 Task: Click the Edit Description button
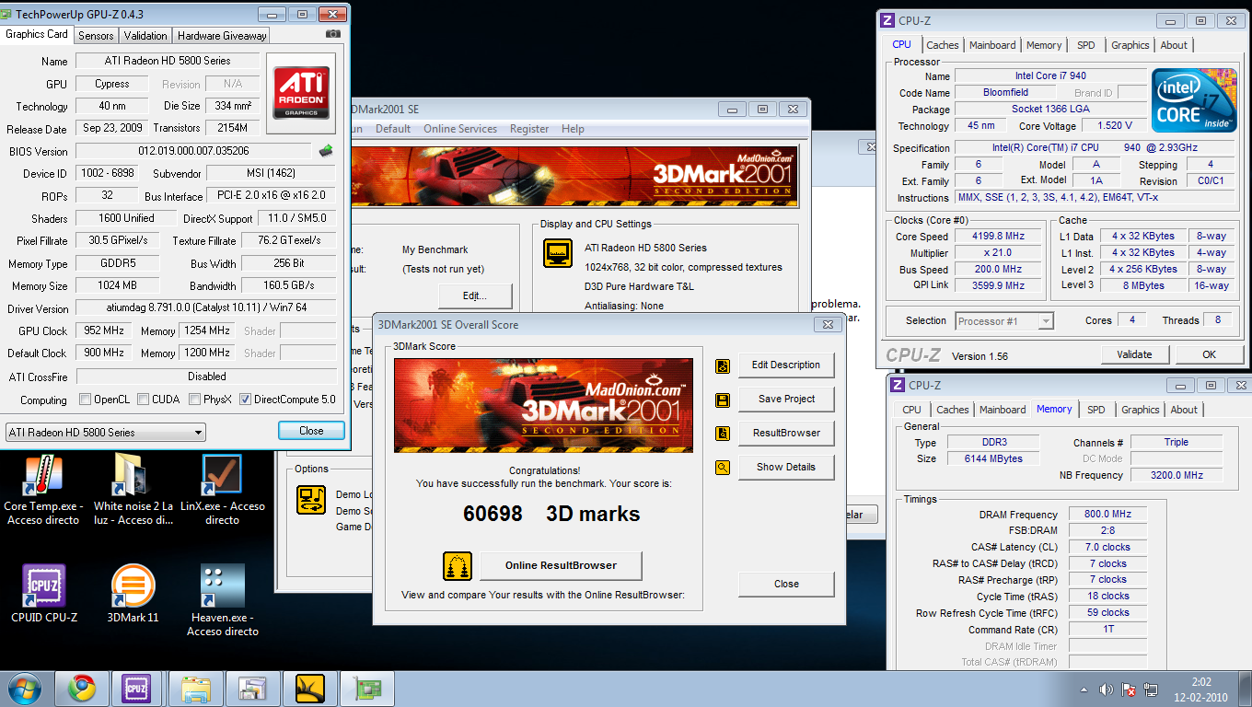pyautogui.click(x=785, y=365)
